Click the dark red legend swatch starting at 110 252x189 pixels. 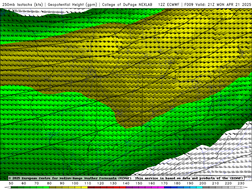(91, 187)
